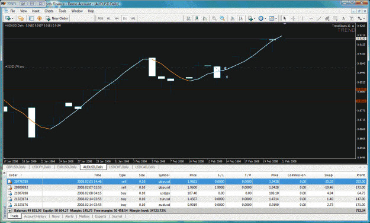The image size is (370, 223).
Task: Open the chart templates icon
Action: click(272, 18)
